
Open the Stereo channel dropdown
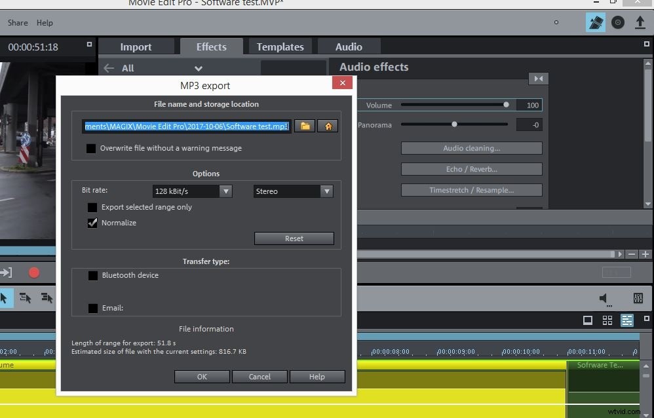point(326,191)
